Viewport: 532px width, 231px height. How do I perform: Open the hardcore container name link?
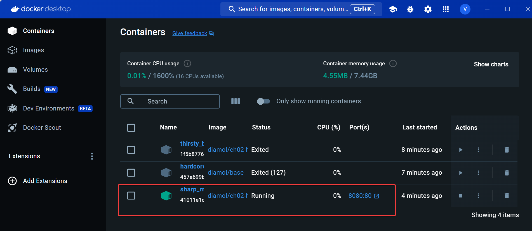click(x=192, y=166)
